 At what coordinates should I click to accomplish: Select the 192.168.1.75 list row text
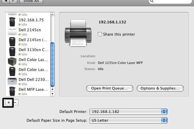click(x=31, y=20)
